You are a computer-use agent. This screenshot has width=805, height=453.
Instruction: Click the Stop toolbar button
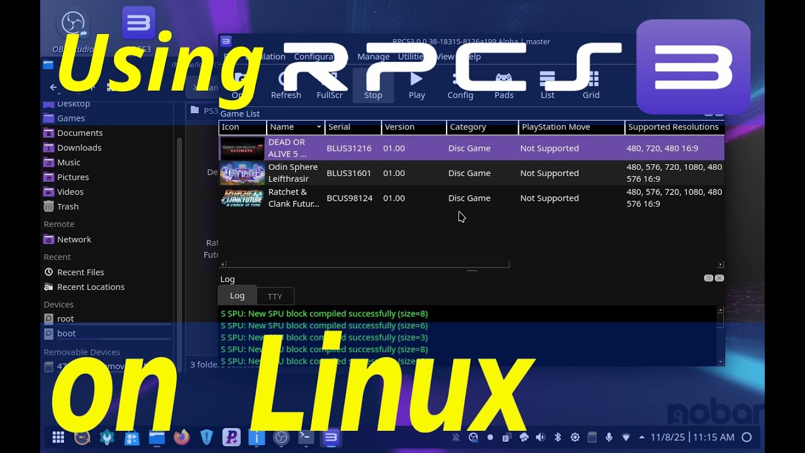pyautogui.click(x=373, y=86)
